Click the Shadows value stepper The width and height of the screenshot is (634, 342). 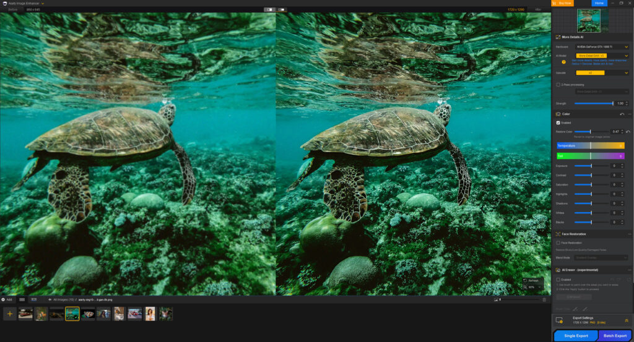tap(622, 203)
